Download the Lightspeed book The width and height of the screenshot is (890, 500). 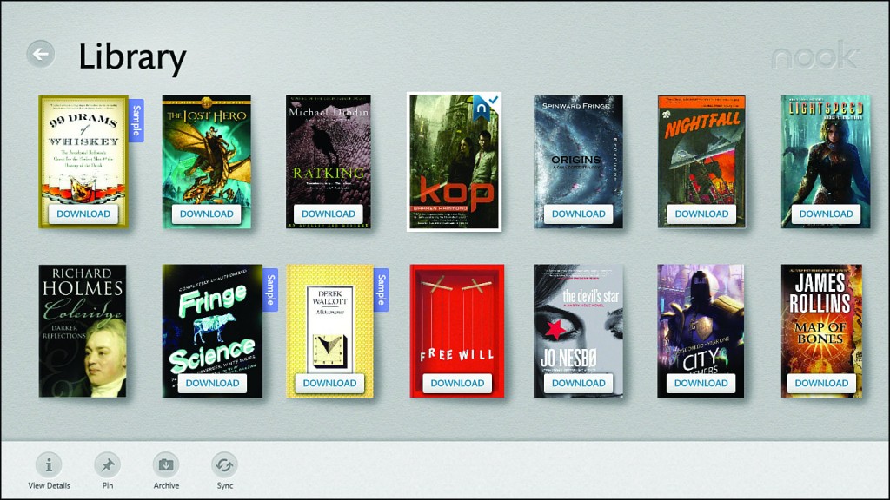pos(826,214)
